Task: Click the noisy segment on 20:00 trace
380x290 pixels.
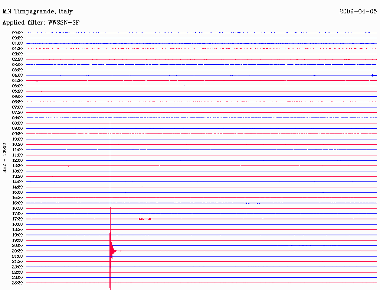Action: pyautogui.click(x=313, y=245)
